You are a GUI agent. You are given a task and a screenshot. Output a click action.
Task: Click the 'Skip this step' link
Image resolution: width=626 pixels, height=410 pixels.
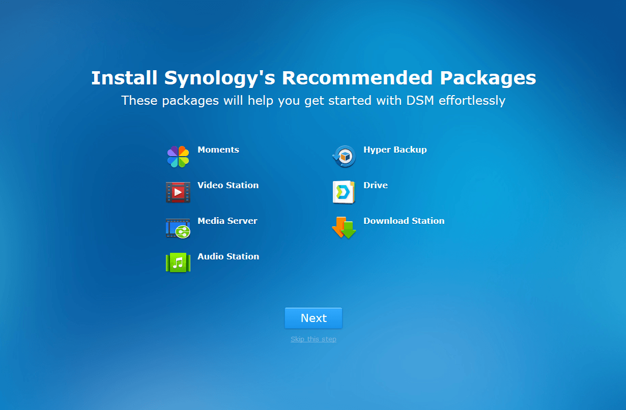point(314,339)
